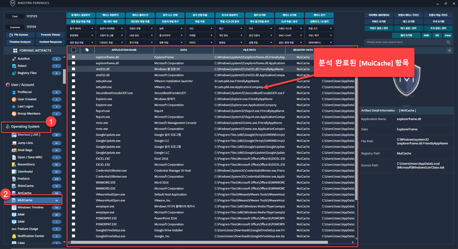Click the Notification Center bell icon

(14, 236)
